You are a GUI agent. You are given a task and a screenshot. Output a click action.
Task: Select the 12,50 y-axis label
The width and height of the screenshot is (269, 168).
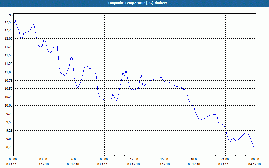point(9,22)
